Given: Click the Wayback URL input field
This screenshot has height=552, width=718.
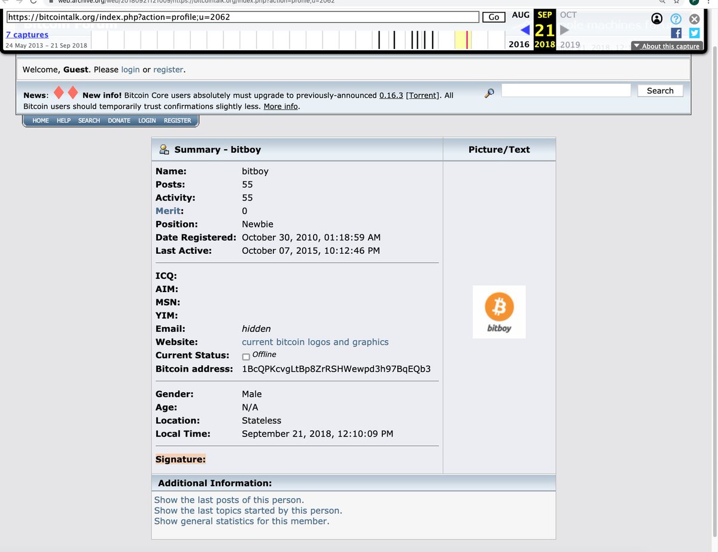Looking at the screenshot, I should pos(242,17).
